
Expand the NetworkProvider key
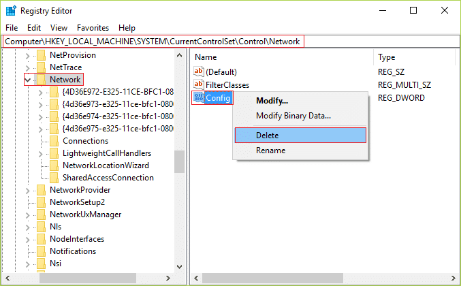(28, 191)
